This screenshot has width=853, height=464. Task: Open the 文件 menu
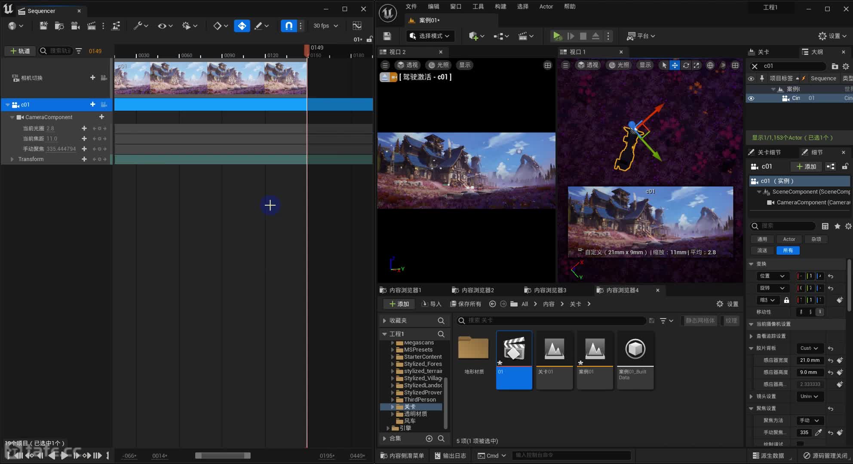pyautogui.click(x=411, y=6)
